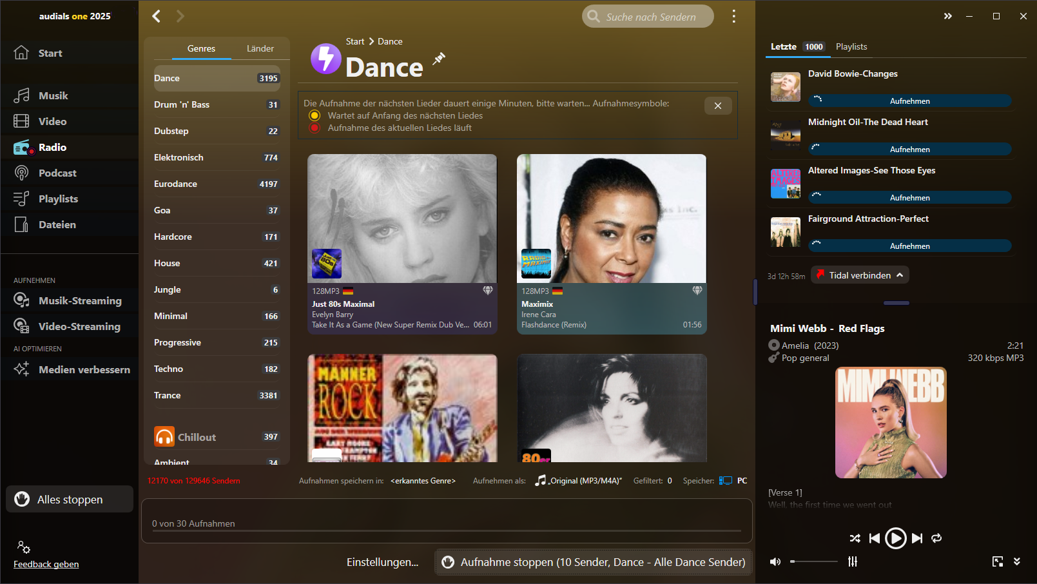Stop recording of 10 Dance stations
Image resolution: width=1037 pixels, height=584 pixels.
coord(593,562)
